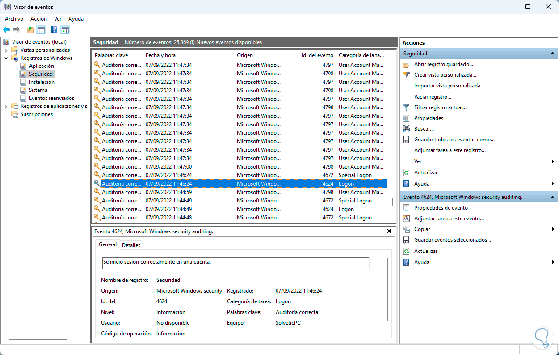Close the event preview pane
This screenshot has height=355, width=559.
coord(389,231)
